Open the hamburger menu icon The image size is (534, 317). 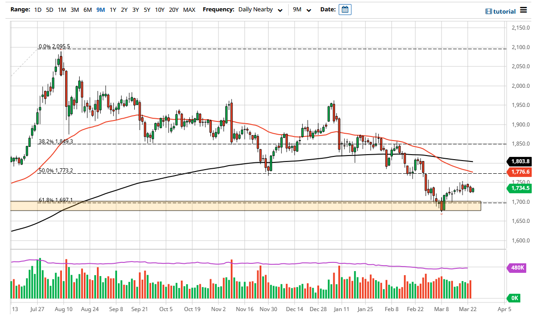pyautogui.click(x=524, y=10)
